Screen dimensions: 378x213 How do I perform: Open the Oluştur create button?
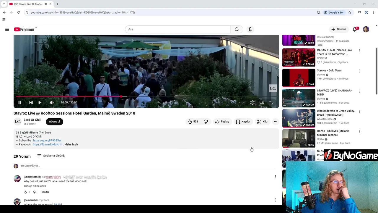point(338,29)
